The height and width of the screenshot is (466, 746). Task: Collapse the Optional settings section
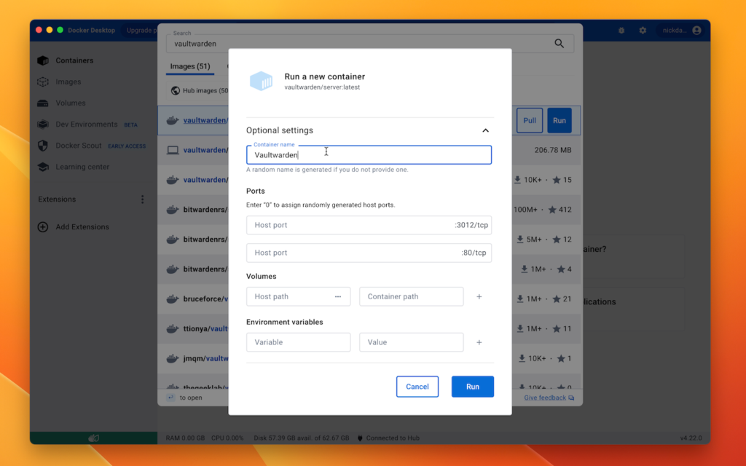[x=486, y=131]
